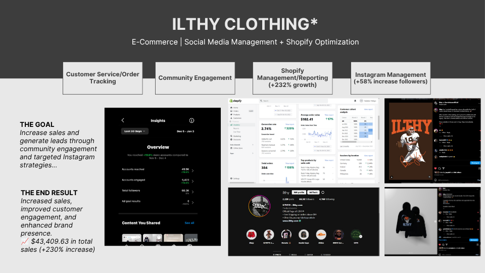Switch to Saved tab on profile
The height and width of the screenshot is (273, 485).
coord(308,254)
